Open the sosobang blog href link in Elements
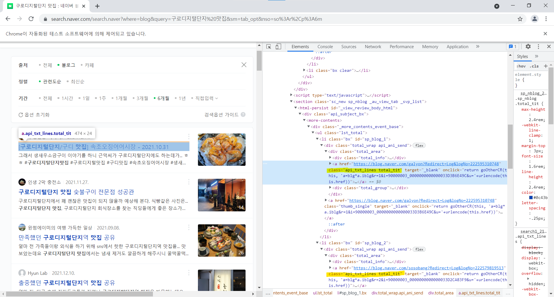The image size is (554, 297). tap(428, 268)
